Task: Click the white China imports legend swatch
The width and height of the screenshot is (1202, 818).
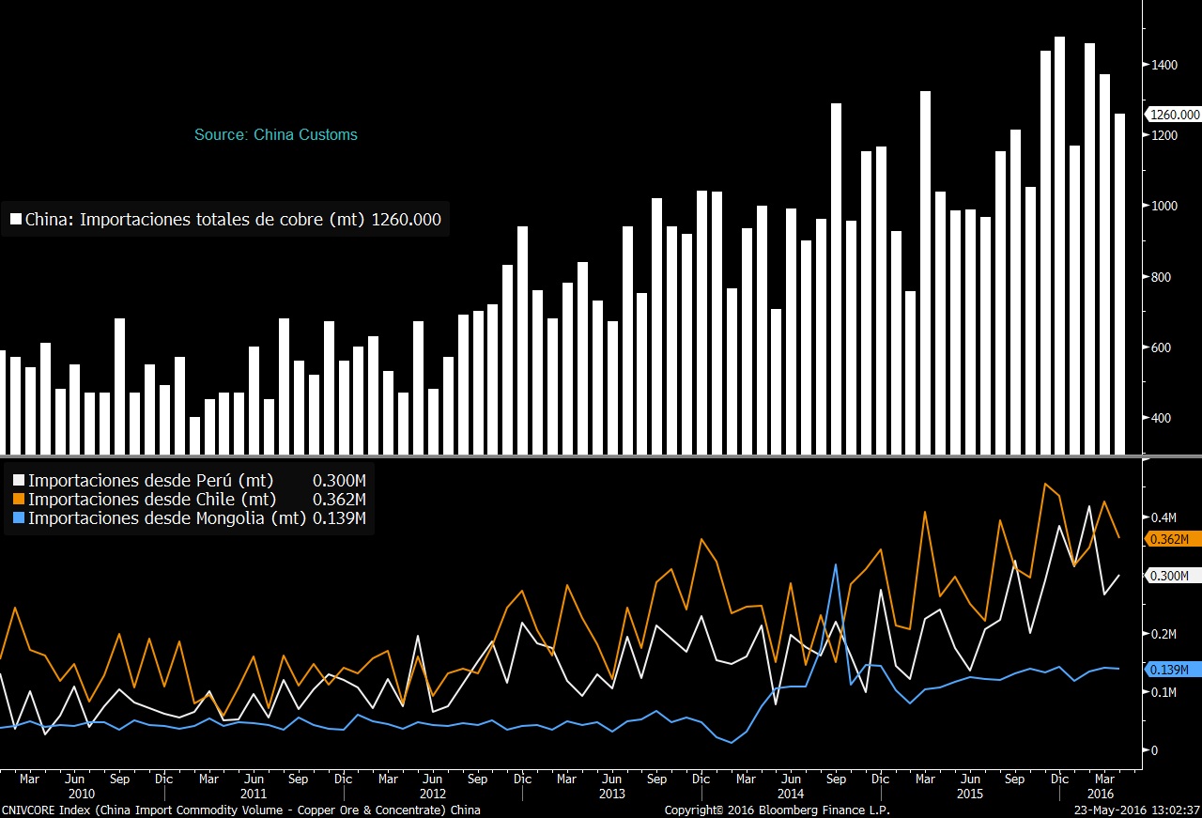Action: pyautogui.click(x=16, y=220)
